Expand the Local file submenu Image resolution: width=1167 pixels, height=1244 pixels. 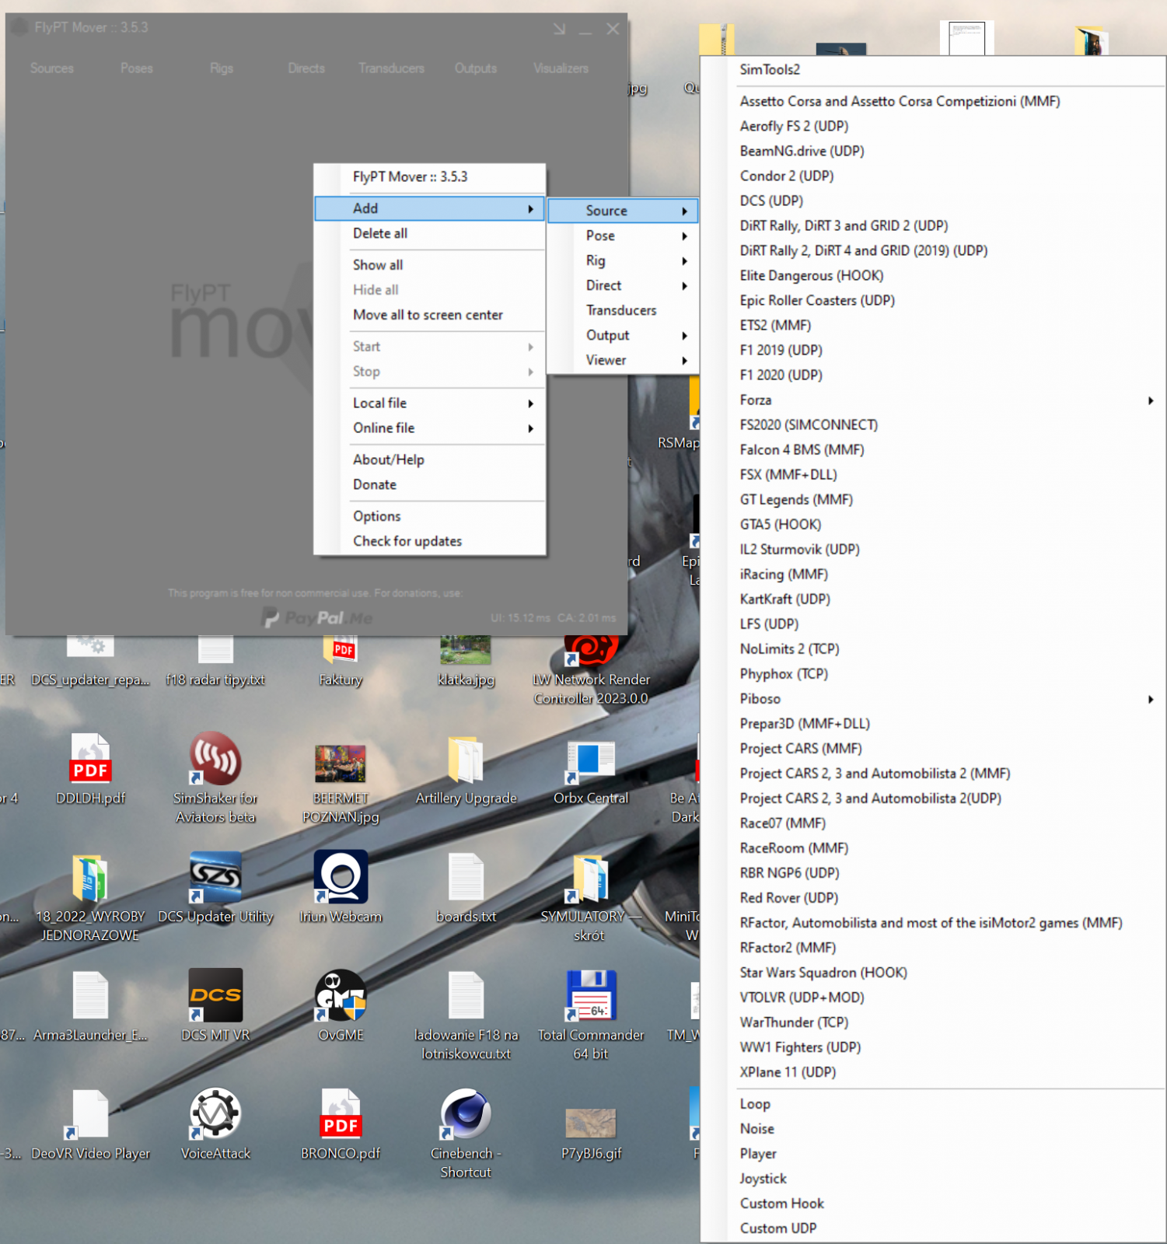430,403
